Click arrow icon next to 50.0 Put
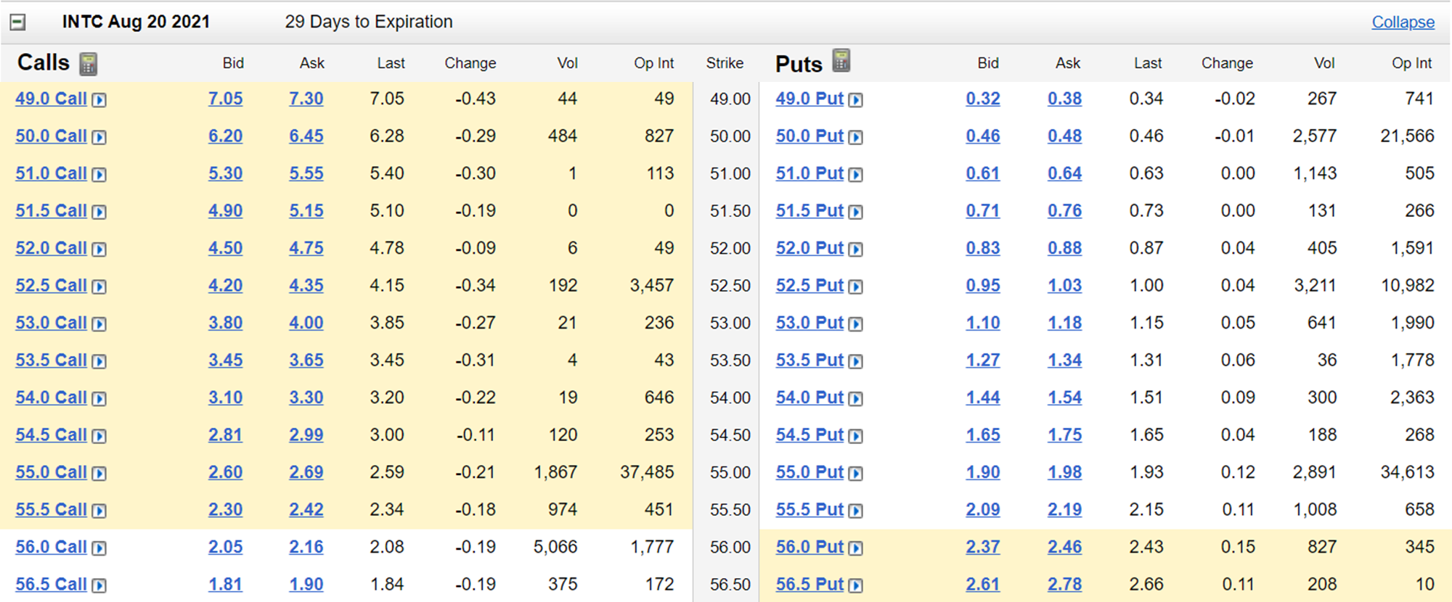Viewport: 1452px width, 602px height. pyautogui.click(x=856, y=137)
